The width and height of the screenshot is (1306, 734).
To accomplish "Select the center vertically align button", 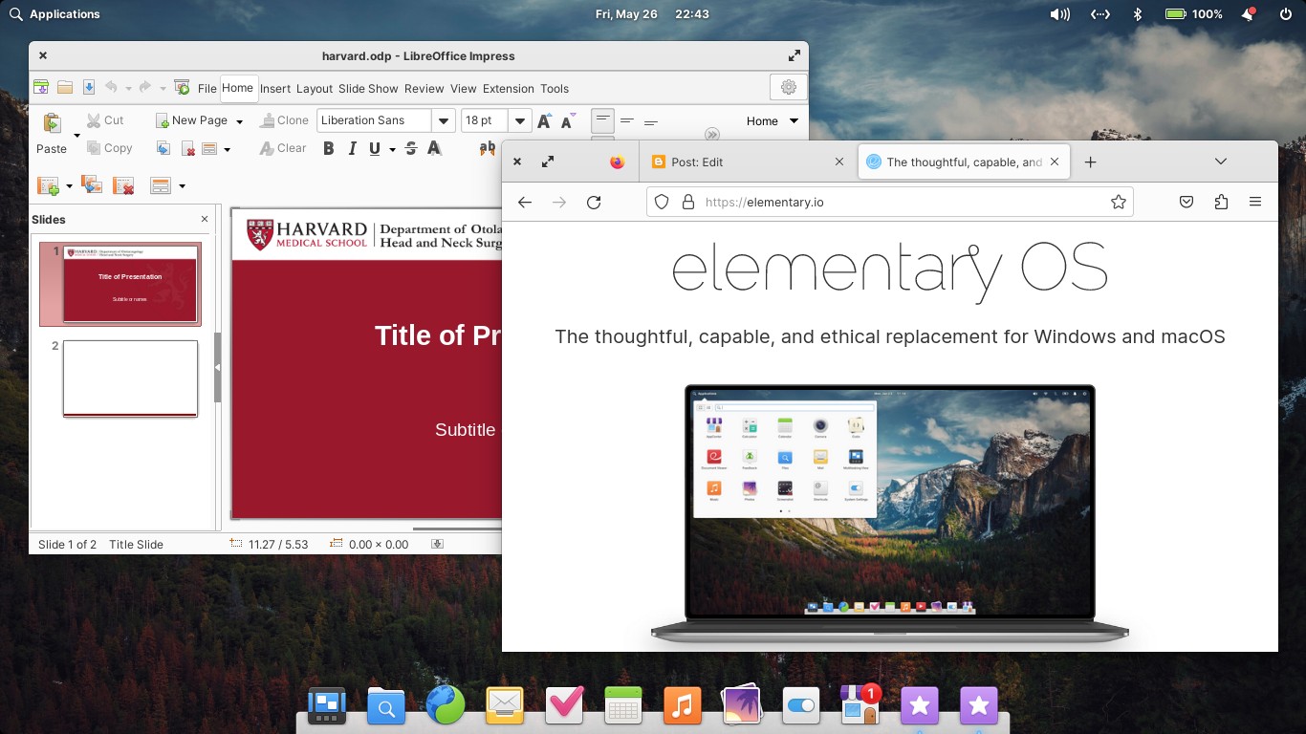I will [x=627, y=120].
